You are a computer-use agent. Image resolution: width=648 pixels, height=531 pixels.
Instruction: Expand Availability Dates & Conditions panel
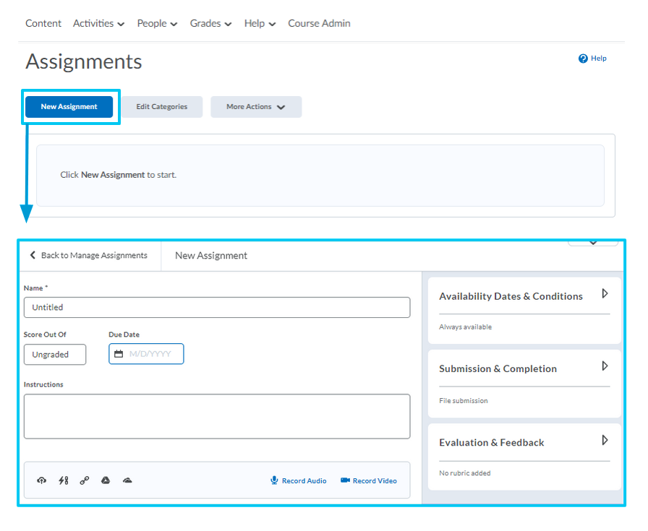(605, 294)
